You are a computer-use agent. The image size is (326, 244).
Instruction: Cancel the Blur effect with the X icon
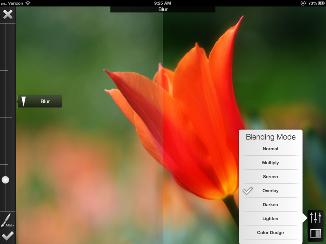8,15
